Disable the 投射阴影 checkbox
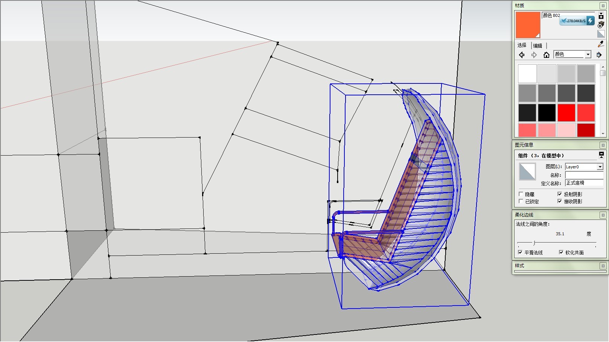 tap(560, 194)
